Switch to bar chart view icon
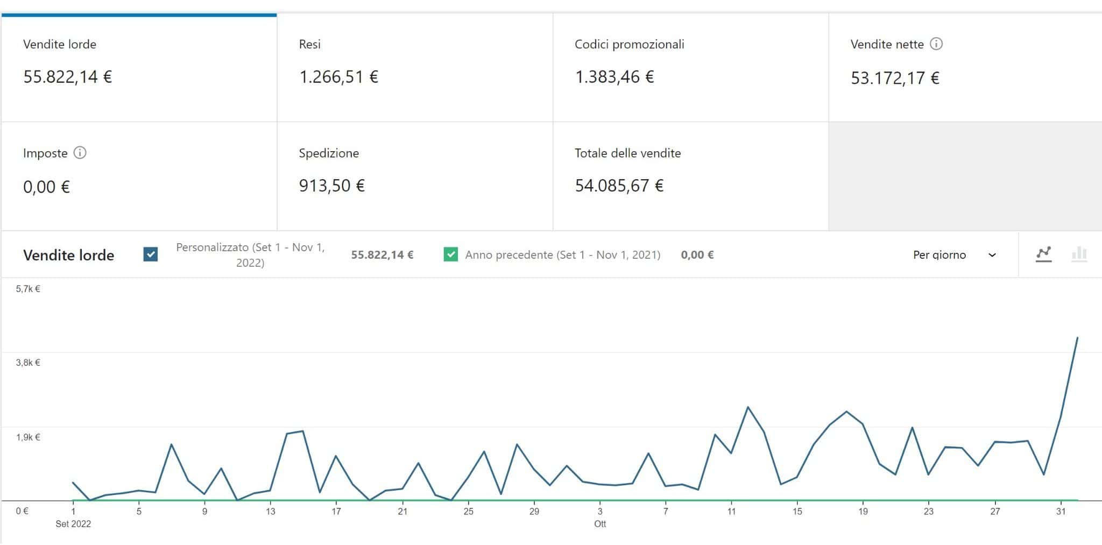Viewport: 1102px width, 545px height. tap(1079, 254)
